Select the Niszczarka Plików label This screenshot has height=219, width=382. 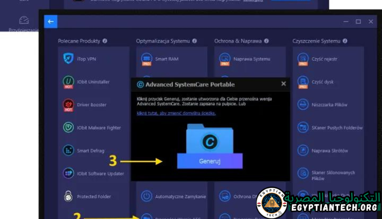pos(329,105)
